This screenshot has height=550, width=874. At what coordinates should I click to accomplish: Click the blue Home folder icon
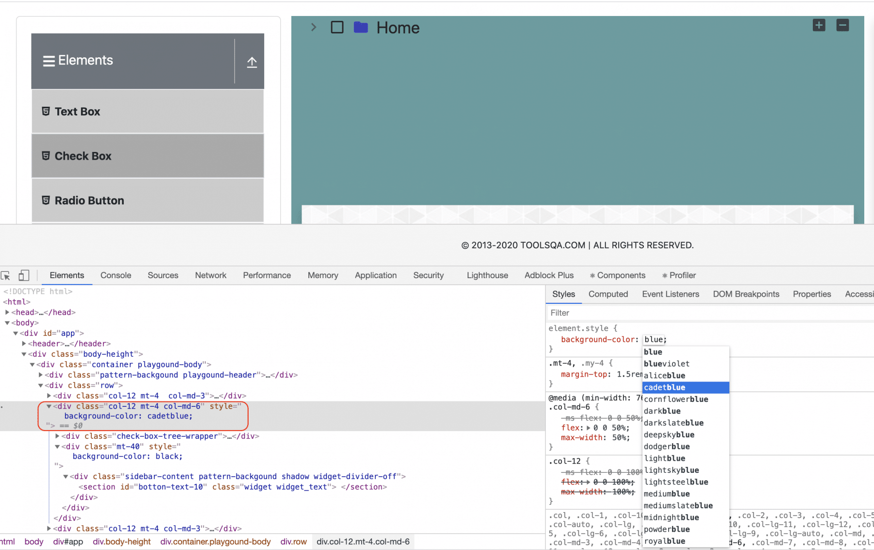361,27
